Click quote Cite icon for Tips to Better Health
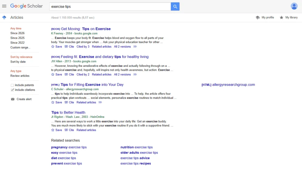 66,130
